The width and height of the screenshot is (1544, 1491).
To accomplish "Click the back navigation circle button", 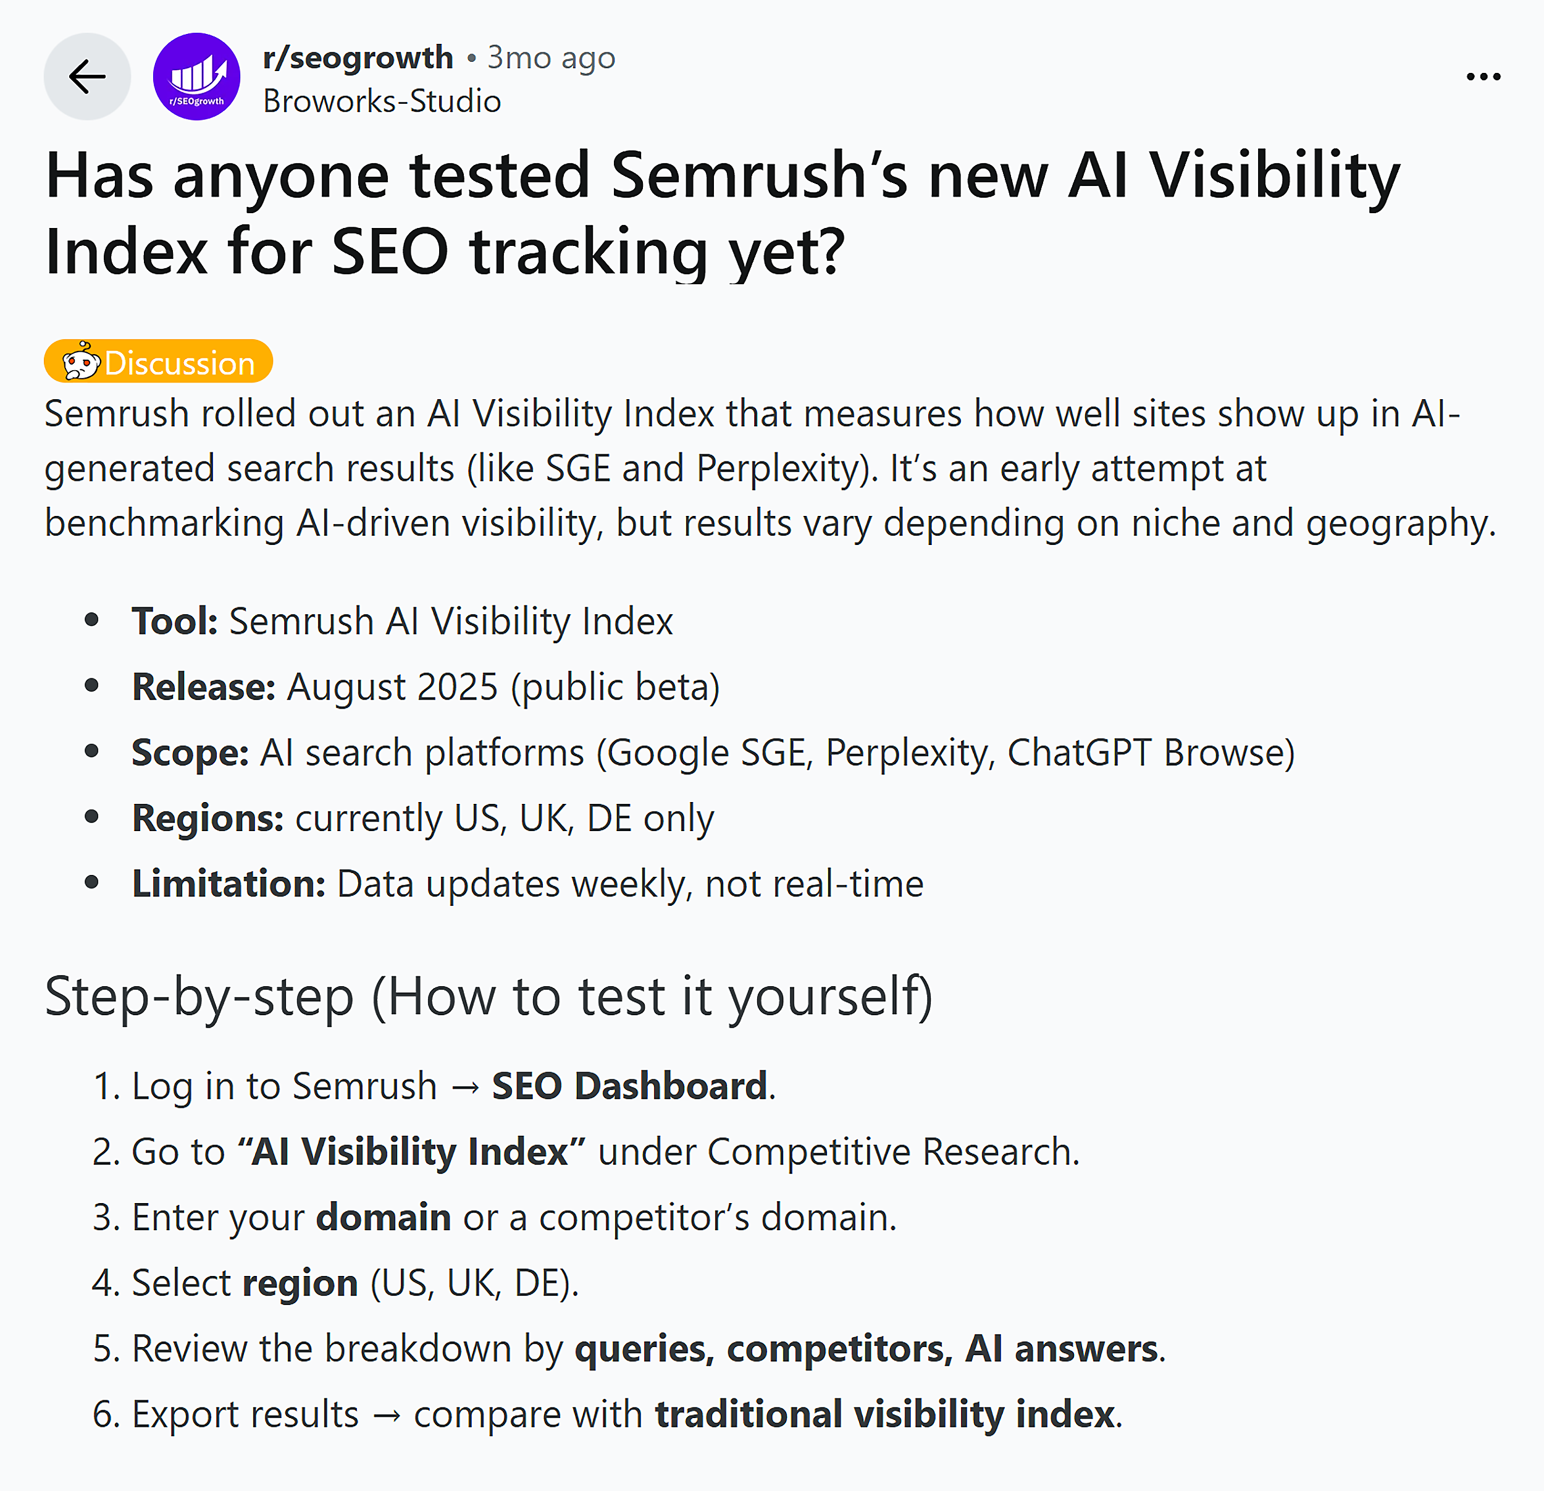I will click(x=86, y=77).
